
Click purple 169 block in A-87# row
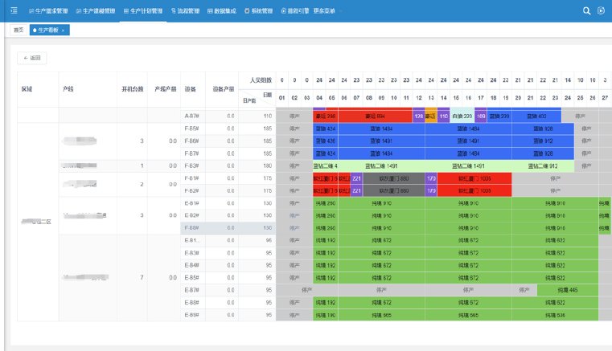point(481,116)
